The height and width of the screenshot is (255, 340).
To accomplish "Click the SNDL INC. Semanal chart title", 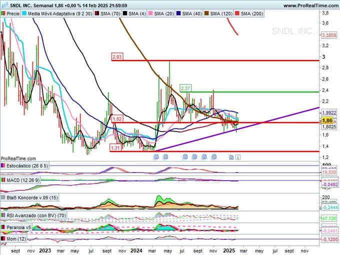I will point(31,5).
